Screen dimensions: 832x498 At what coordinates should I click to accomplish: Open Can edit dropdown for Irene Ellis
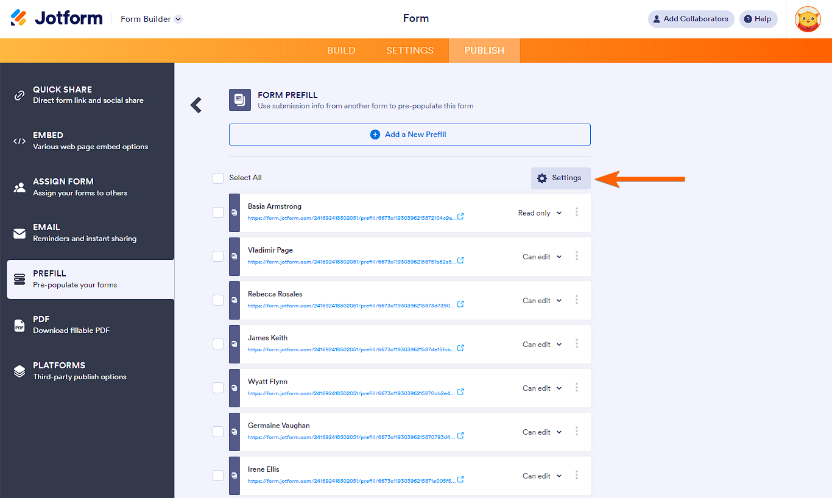(x=542, y=476)
